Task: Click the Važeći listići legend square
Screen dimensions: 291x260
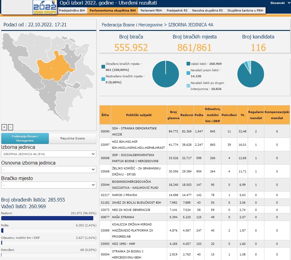Action: tap(188, 64)
